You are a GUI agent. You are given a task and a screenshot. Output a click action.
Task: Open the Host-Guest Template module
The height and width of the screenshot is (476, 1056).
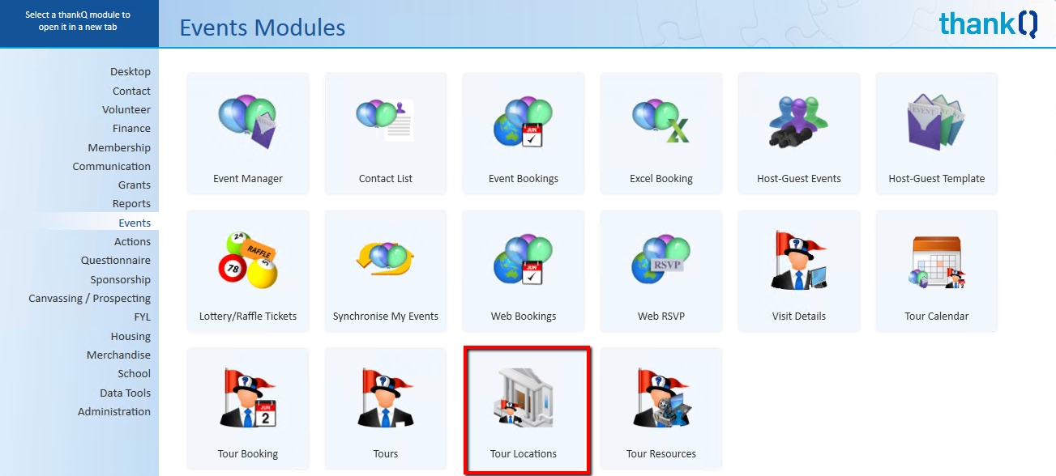[x=937, y=123]
